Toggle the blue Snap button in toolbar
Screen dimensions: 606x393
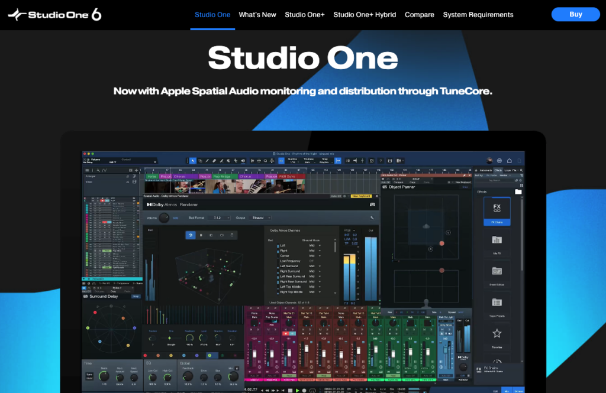(x=338, y=161)
